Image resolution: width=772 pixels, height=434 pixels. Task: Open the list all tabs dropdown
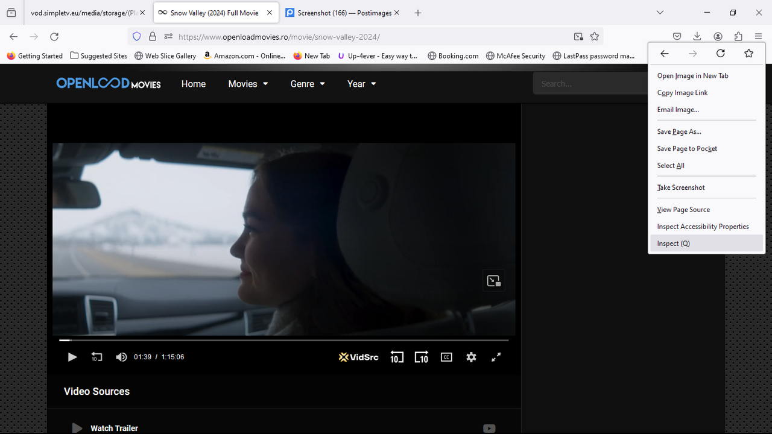pos(660,13)
